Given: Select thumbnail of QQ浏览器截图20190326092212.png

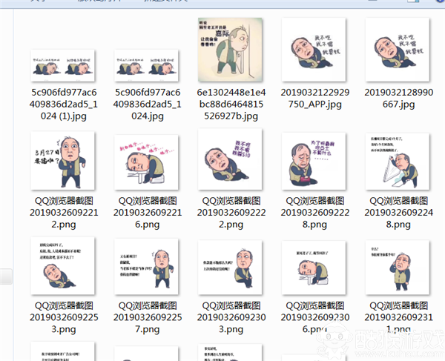Looking at the screenshot, I should point(62,161).
